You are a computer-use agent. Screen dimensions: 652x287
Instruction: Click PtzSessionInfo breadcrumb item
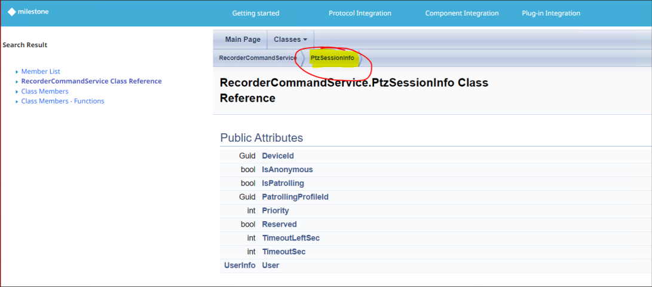[x=332, y=58]
